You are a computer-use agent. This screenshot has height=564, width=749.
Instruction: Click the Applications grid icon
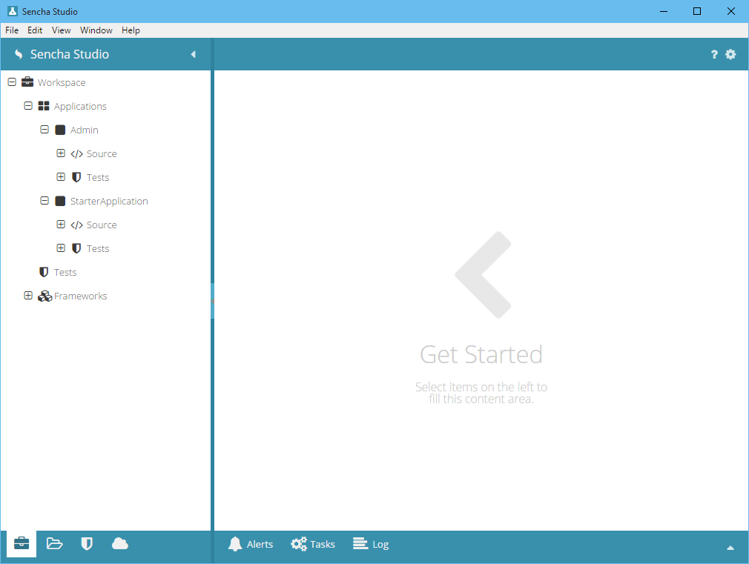click(44, 106)
